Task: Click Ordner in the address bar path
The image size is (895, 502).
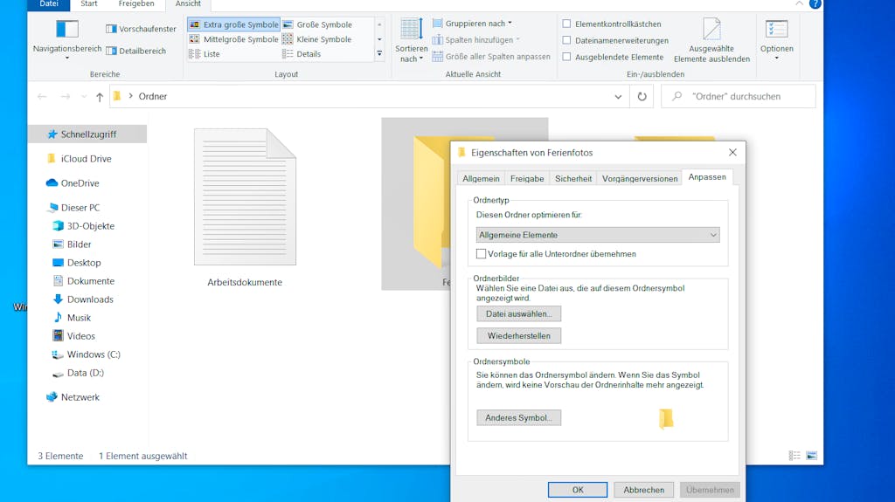Action: [x=153, y=96]
